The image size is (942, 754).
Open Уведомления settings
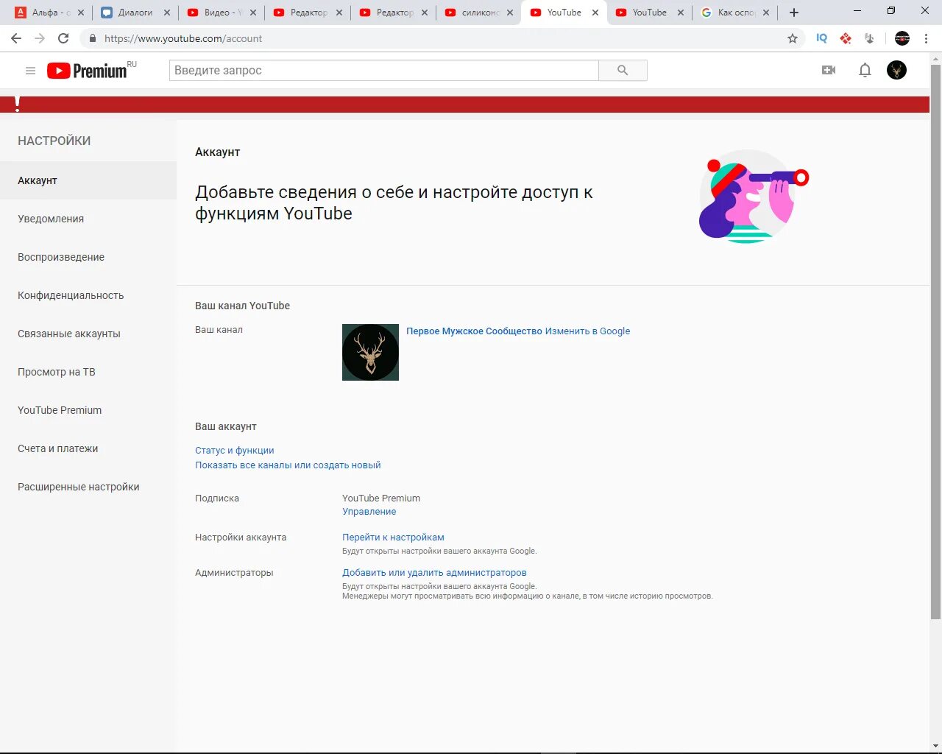pyautogui.click(x=88, y=219)
